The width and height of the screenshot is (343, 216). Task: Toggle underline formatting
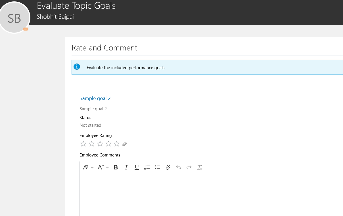coord(137,167)
